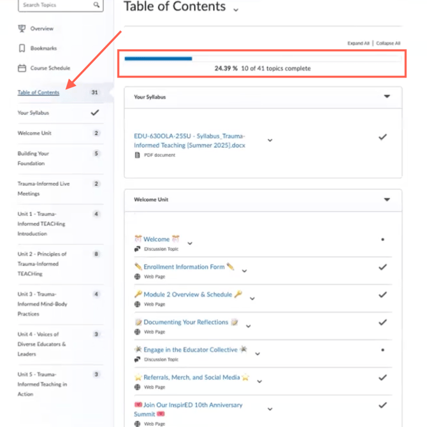Click the Web Page globe icon under Enrollment Information Form
This screenshot has width=427, height=427.
click(x=137, y=277)
